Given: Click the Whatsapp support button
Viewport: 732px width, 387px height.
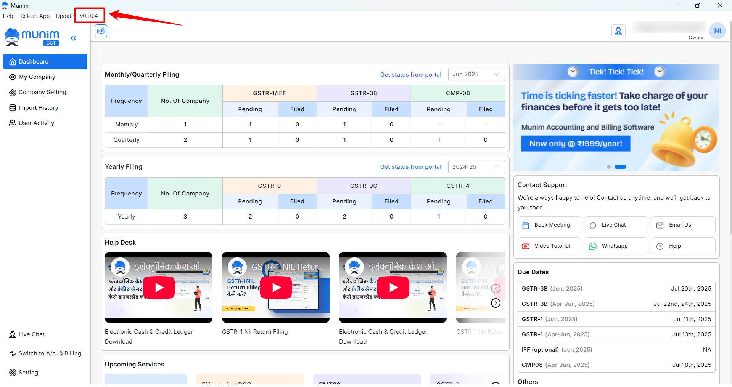Looking at the screenshot, I should click(616, 246).
